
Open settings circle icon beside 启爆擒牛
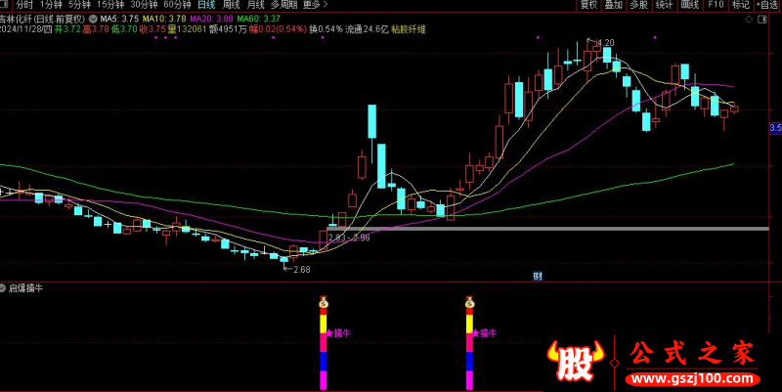click(x=3, y=288)
